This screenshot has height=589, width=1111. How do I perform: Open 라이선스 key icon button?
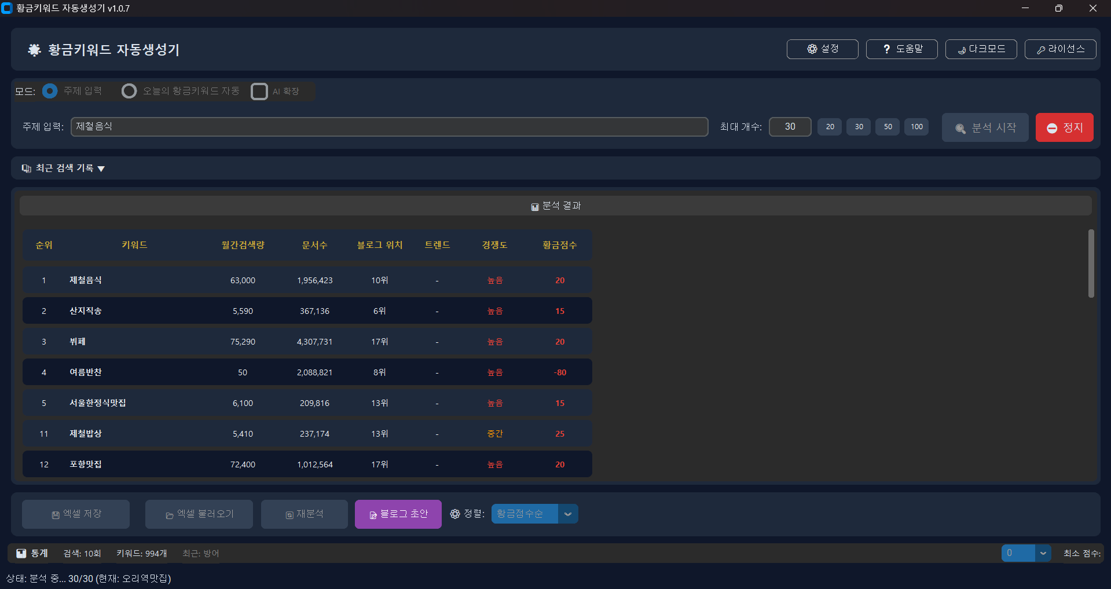coord(1040,50)
